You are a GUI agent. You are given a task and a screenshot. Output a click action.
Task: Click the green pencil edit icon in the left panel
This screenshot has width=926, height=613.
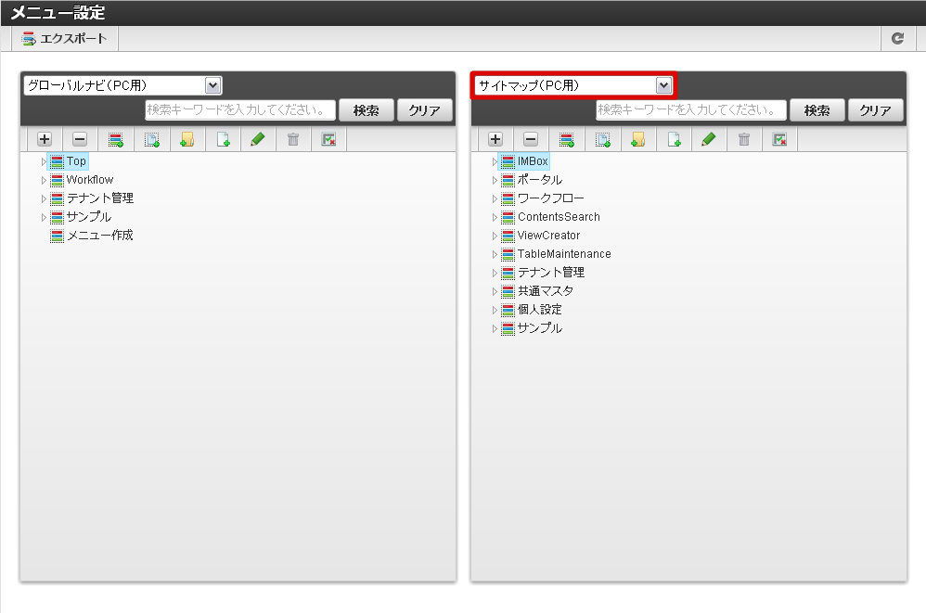258,139
